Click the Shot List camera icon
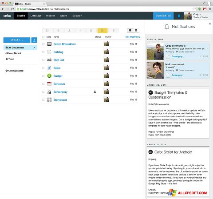 pos(49,60)
